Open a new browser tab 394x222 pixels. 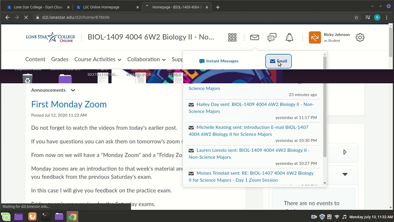218,7
